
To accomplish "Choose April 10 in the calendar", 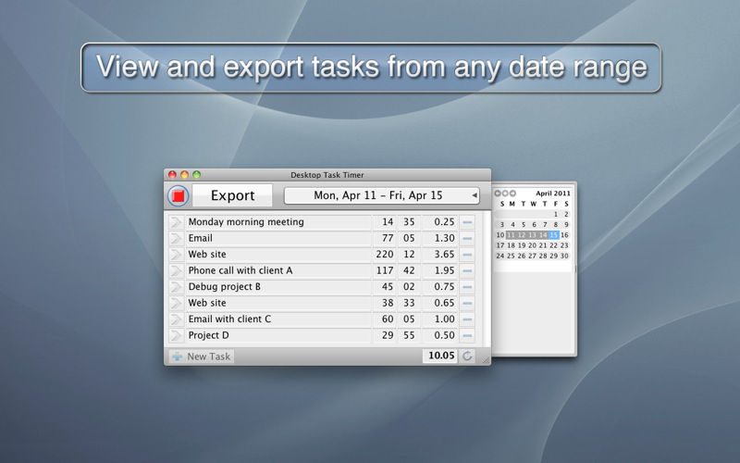I will pos(500,235).
